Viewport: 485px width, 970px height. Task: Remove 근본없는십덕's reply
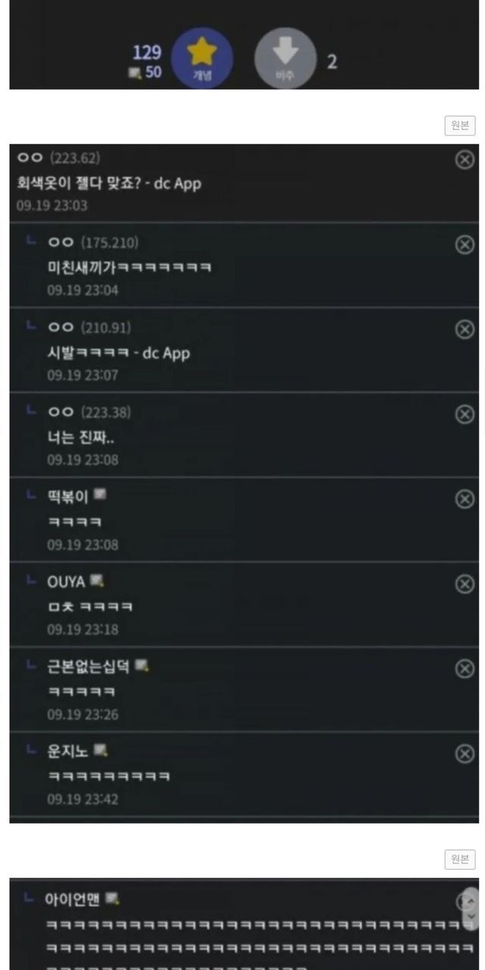pos(465,668)
